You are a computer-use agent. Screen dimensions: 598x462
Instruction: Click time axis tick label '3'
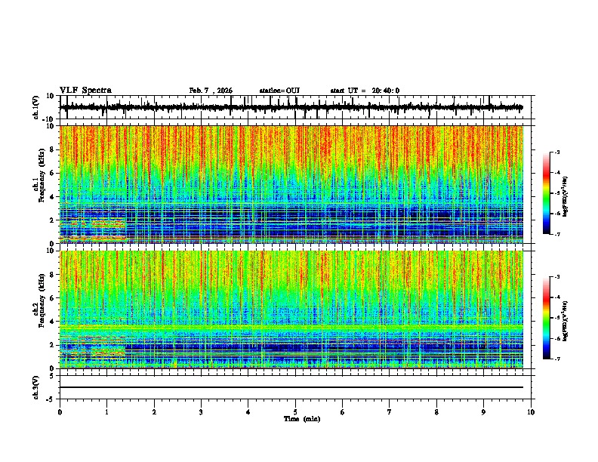point(201,412)
